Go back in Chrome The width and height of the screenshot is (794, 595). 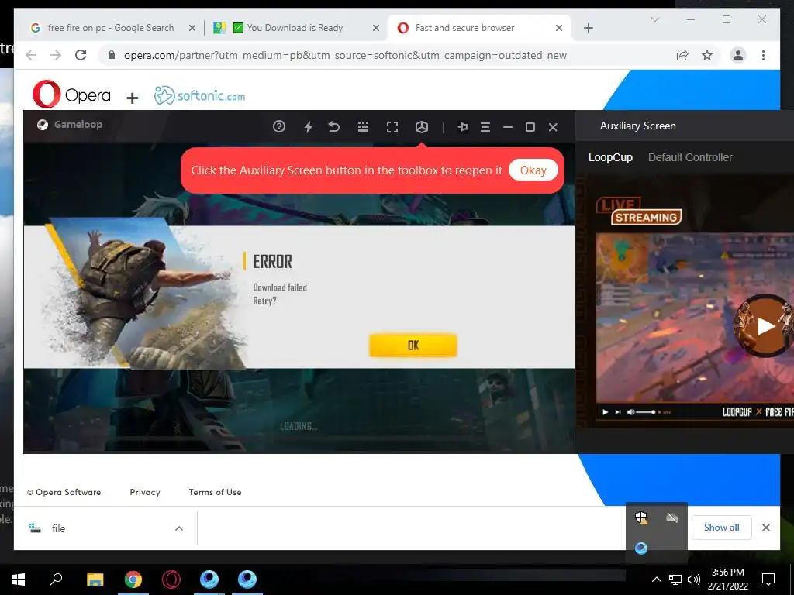coord(31,55)
